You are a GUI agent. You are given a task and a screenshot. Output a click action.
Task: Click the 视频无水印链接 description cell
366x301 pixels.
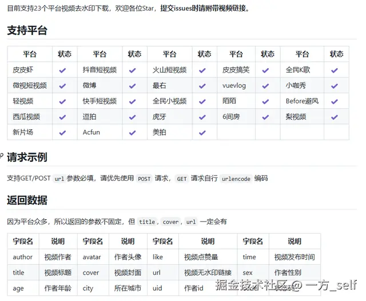coord(208,272)
